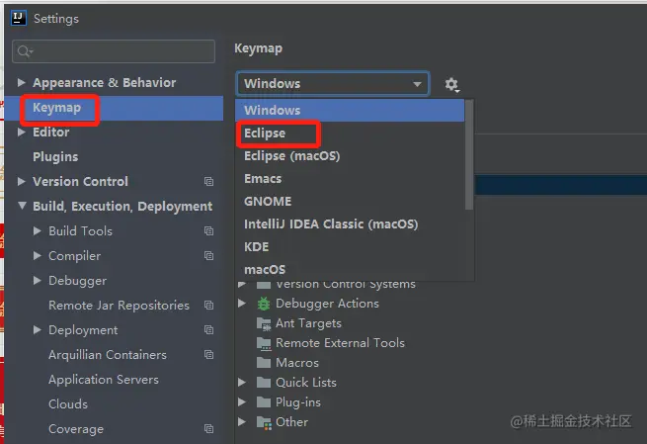Expand the Compiler arrow
The width and height of the screenshot is (647, 444).
coord(38,256)
